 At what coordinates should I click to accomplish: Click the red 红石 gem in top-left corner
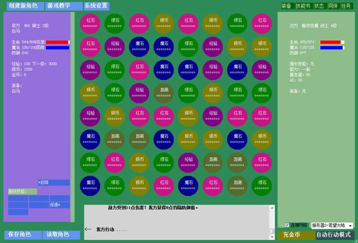[89, 21]
